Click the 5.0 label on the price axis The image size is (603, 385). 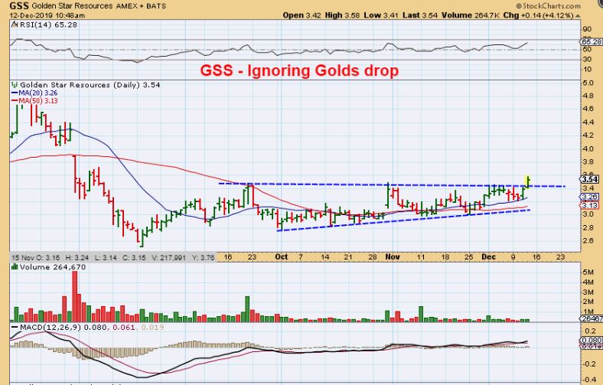pos(588,83)
